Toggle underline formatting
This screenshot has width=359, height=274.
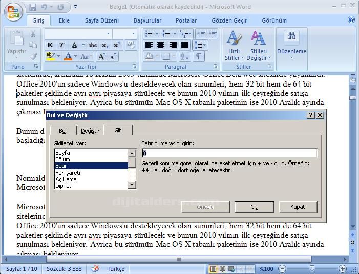click(x=74, y=45)
